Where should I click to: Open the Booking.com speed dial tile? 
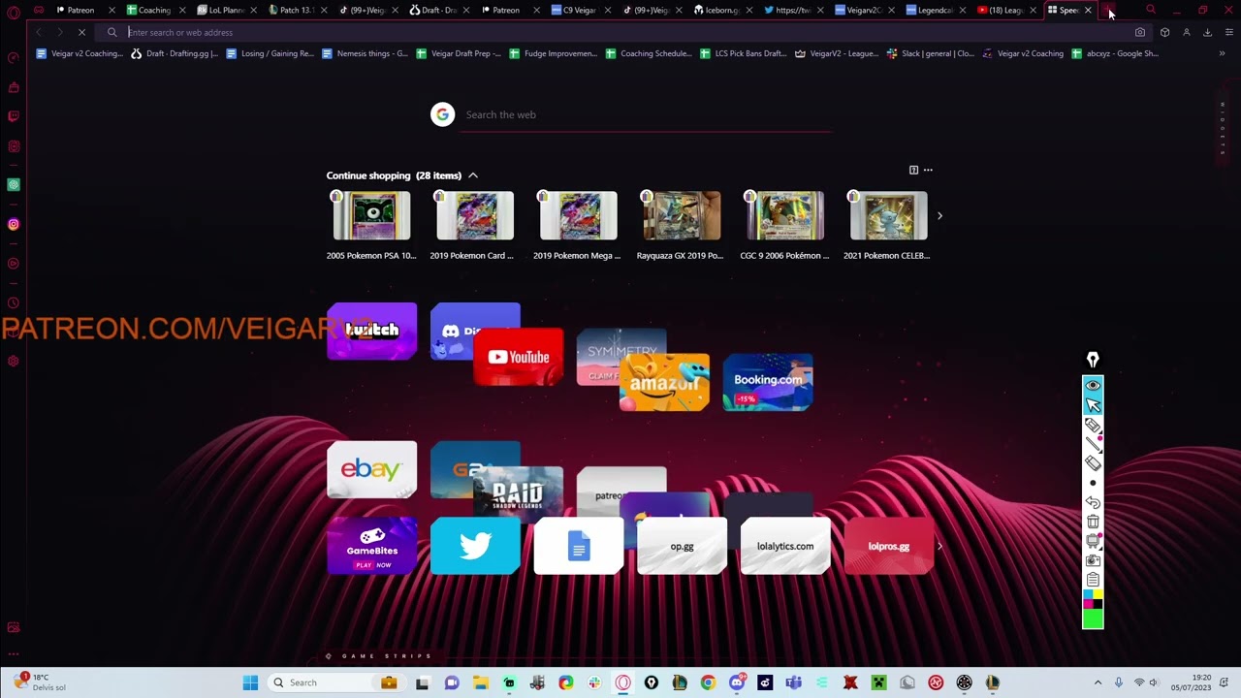(x=768, y=383)
